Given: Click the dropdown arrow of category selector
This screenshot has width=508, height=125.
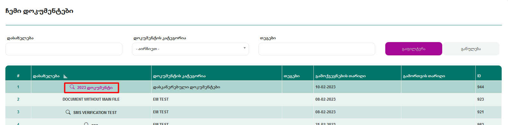Looking at the screenshot, I should [245, 48].
